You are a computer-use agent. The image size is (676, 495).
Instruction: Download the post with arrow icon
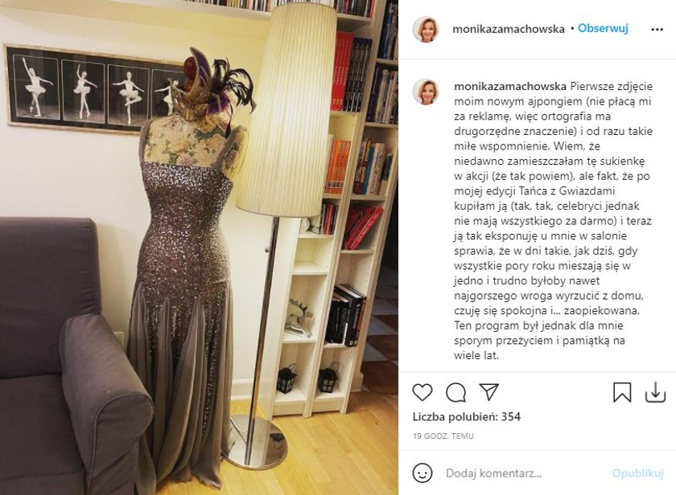[655, 392]
